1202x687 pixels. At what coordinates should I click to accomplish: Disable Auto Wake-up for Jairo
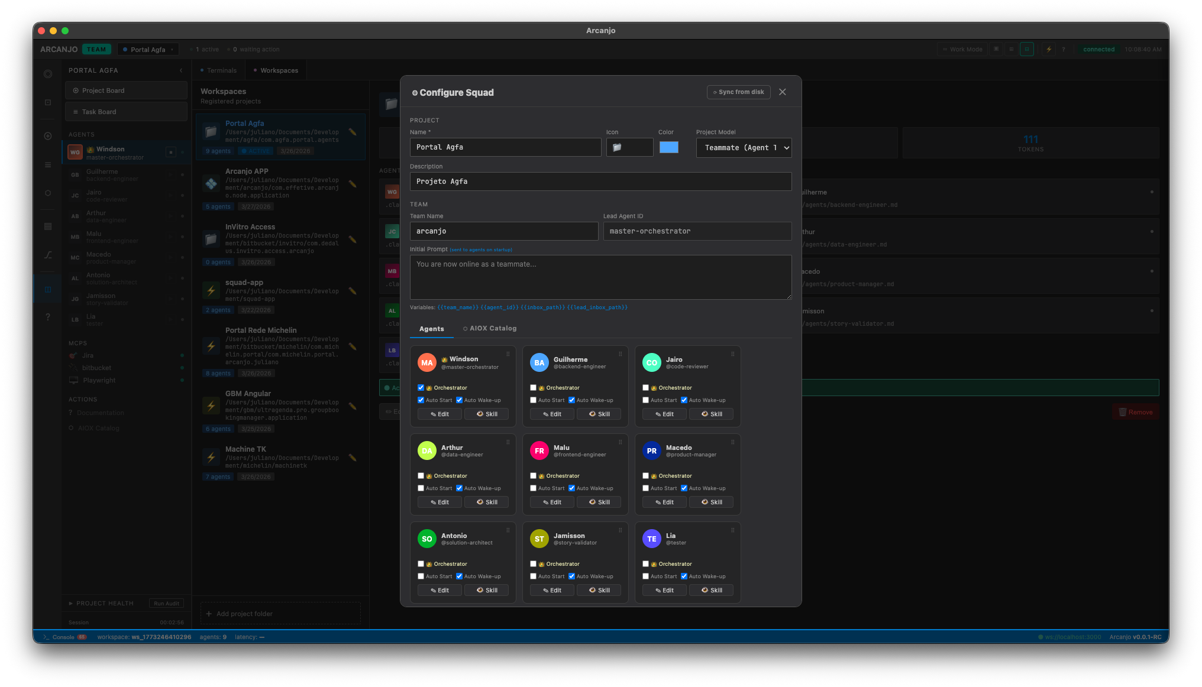[x=684, y=400]
